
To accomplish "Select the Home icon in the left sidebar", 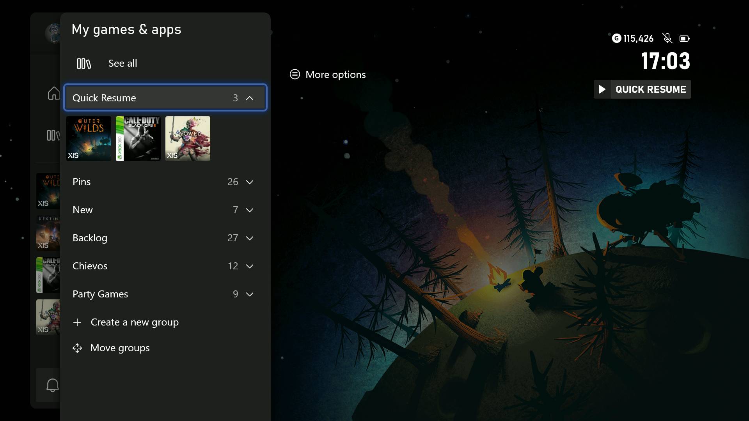I will point(53,93).
